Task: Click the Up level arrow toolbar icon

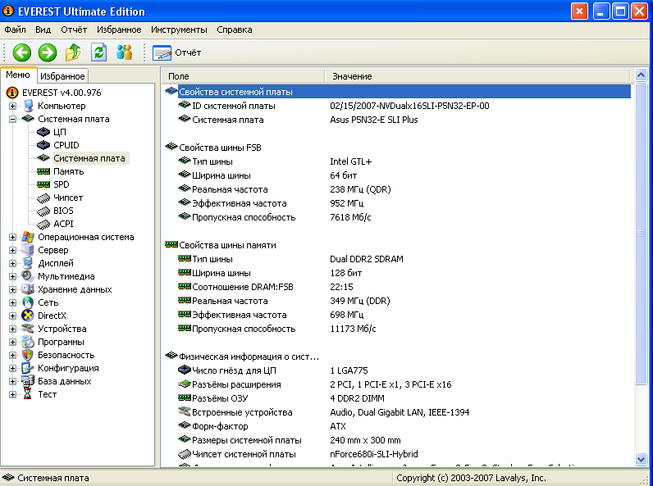Action: point(73,52)
